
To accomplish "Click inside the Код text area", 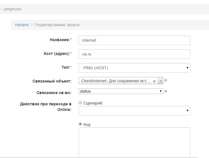I will 134,142.
